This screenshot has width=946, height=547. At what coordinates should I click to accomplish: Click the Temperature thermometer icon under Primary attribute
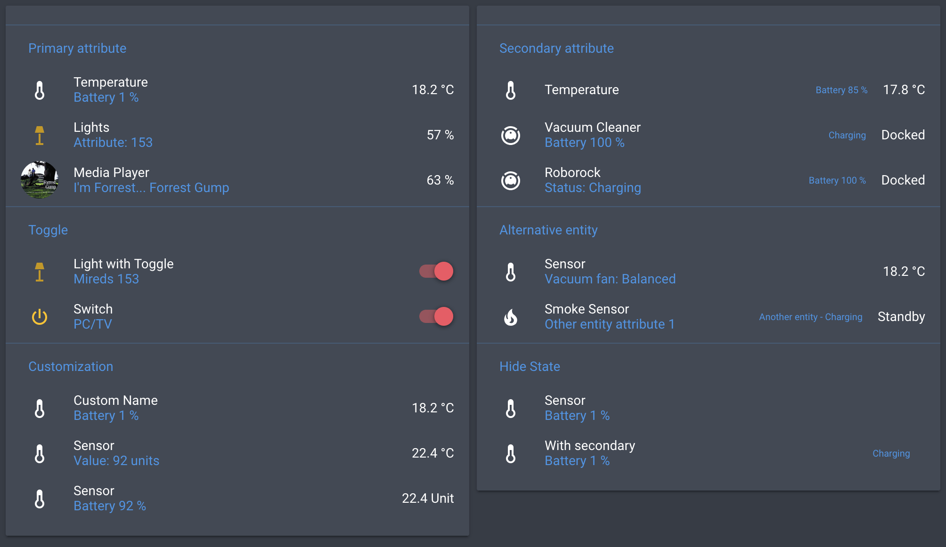point(40,89)
